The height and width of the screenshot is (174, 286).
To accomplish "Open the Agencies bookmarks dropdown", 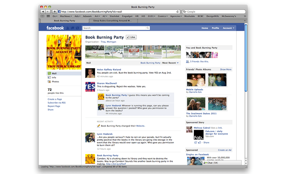I will click(x=176, y=16).
